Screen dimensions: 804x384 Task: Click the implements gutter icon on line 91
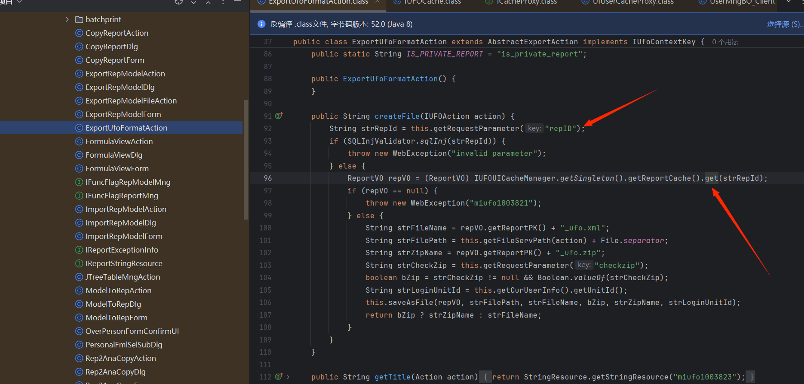click(x=279, y=116)
